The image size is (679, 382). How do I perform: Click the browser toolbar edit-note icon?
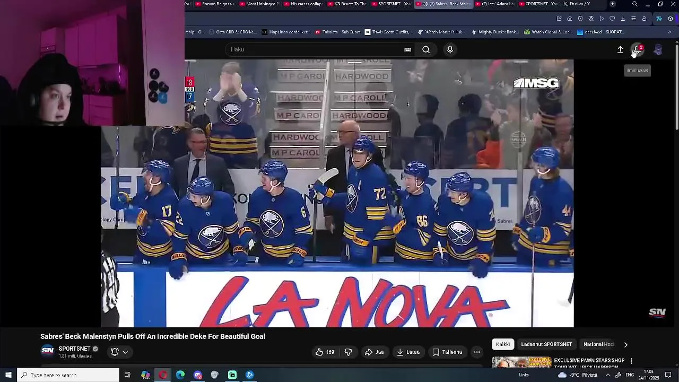click(559, 19)
